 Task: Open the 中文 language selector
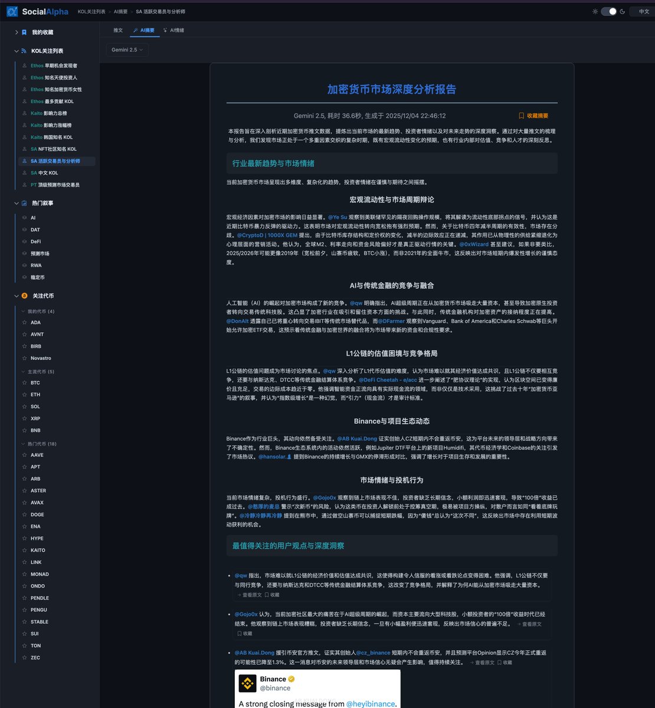[643, 11]
